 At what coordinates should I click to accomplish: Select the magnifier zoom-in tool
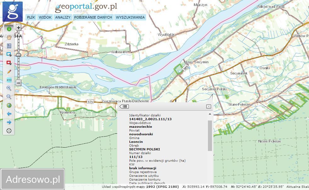[9, 88]
